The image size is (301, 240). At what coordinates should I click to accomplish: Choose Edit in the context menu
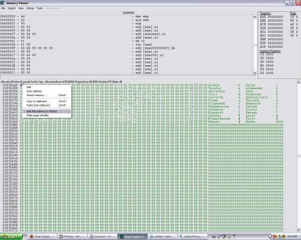point(47,87)
